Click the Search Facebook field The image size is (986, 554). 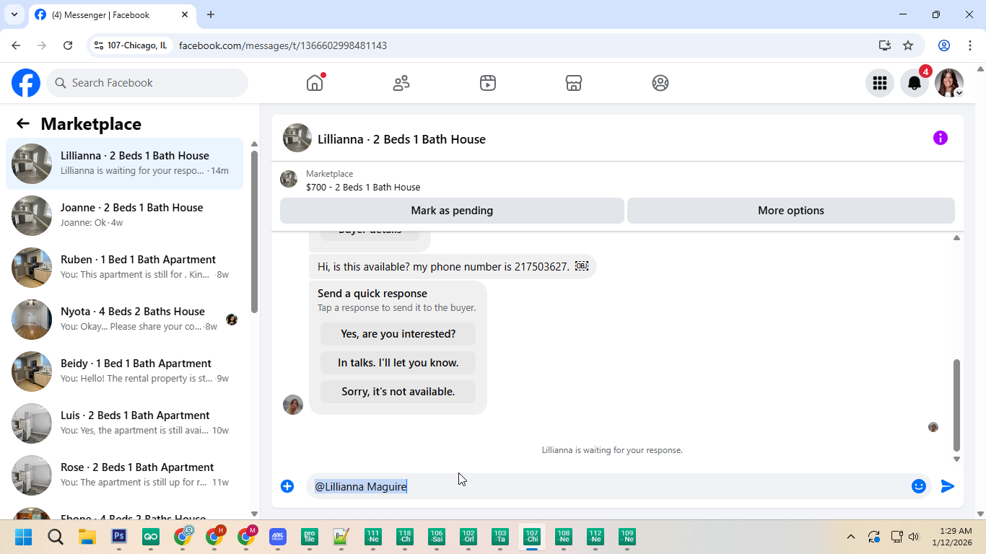[x=147, y=83]
